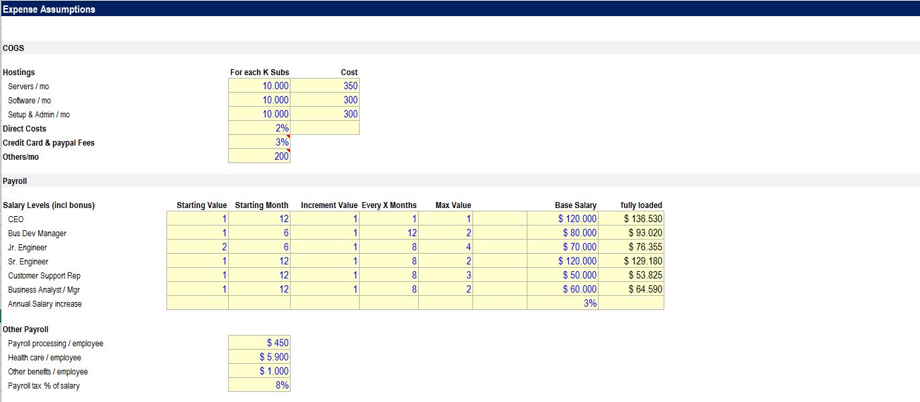Select Sr. Engineer base salary cell
920x402 pixels.
point(562,261)
